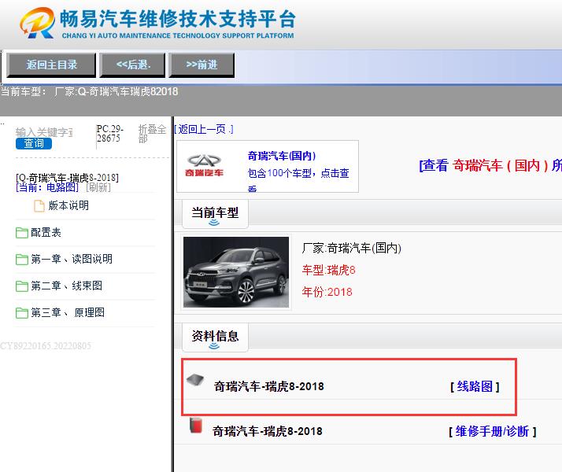The image size is (562, 472).
Task: Click 厂家:奇瑞汽车(国内) text
Action: click(x=351, y=248)
